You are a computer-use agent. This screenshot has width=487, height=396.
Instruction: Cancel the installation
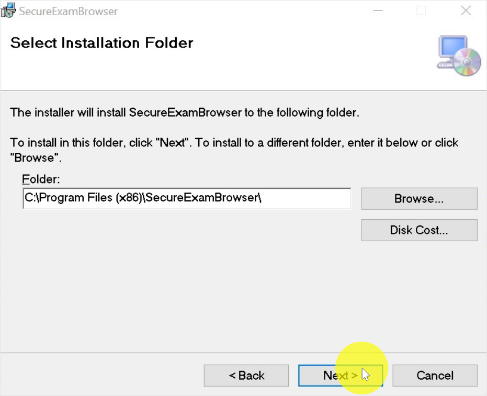[x=435, y=376]
